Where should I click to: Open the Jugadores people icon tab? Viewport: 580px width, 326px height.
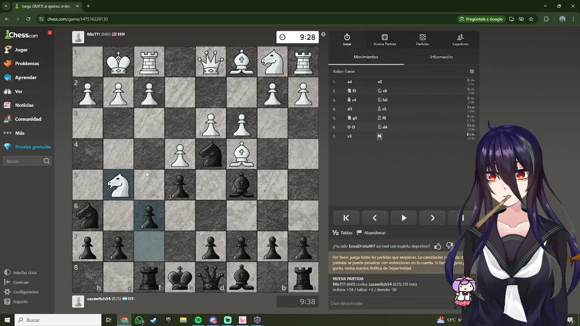click(x=460, y=40)
